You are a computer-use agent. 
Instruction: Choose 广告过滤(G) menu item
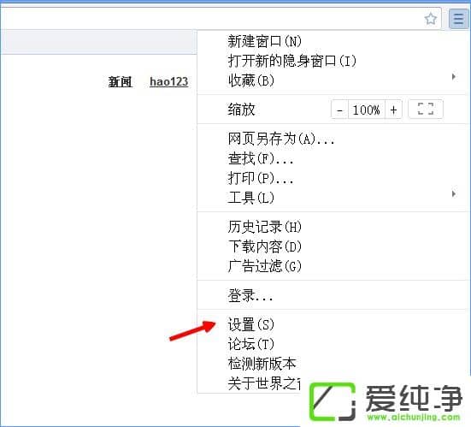point(333,266)
